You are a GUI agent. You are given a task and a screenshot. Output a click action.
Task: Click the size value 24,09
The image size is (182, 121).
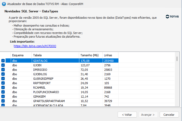pyautogui.click(x=84, y=83)
